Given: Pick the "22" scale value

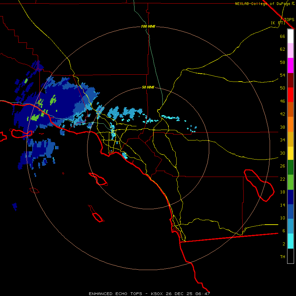Looking at the screenshot, I should click(283, 179).
